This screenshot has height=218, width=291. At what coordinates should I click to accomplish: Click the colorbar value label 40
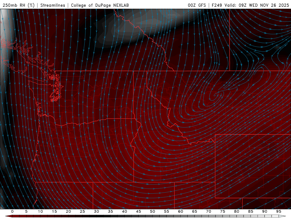coord(124,211)
